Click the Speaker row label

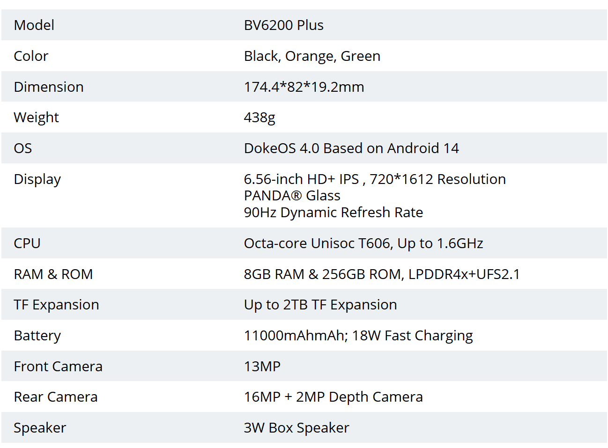point(40,428)
